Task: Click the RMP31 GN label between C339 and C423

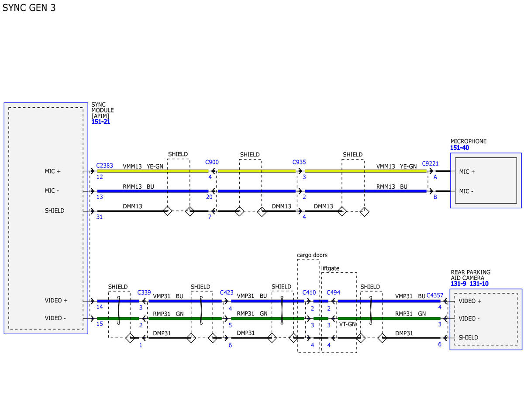Action: coord(168,313)
